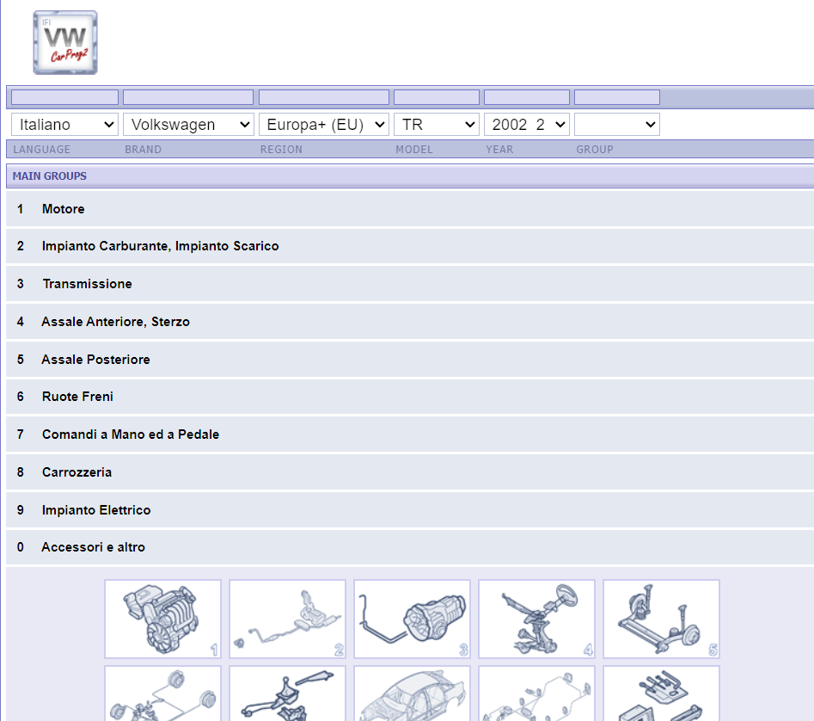814x721 pixels.
Task: Open transmission gearbox diagram thumbnail 3
Action: (x=413, y=619)
